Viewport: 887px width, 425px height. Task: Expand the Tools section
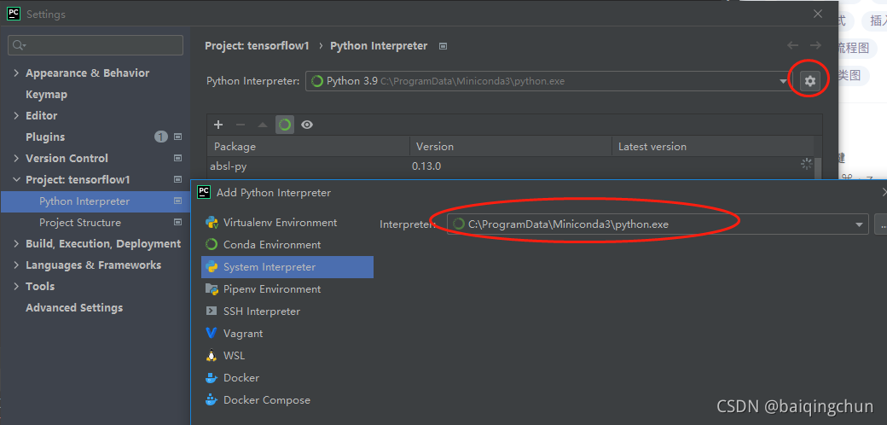(16, 287)
